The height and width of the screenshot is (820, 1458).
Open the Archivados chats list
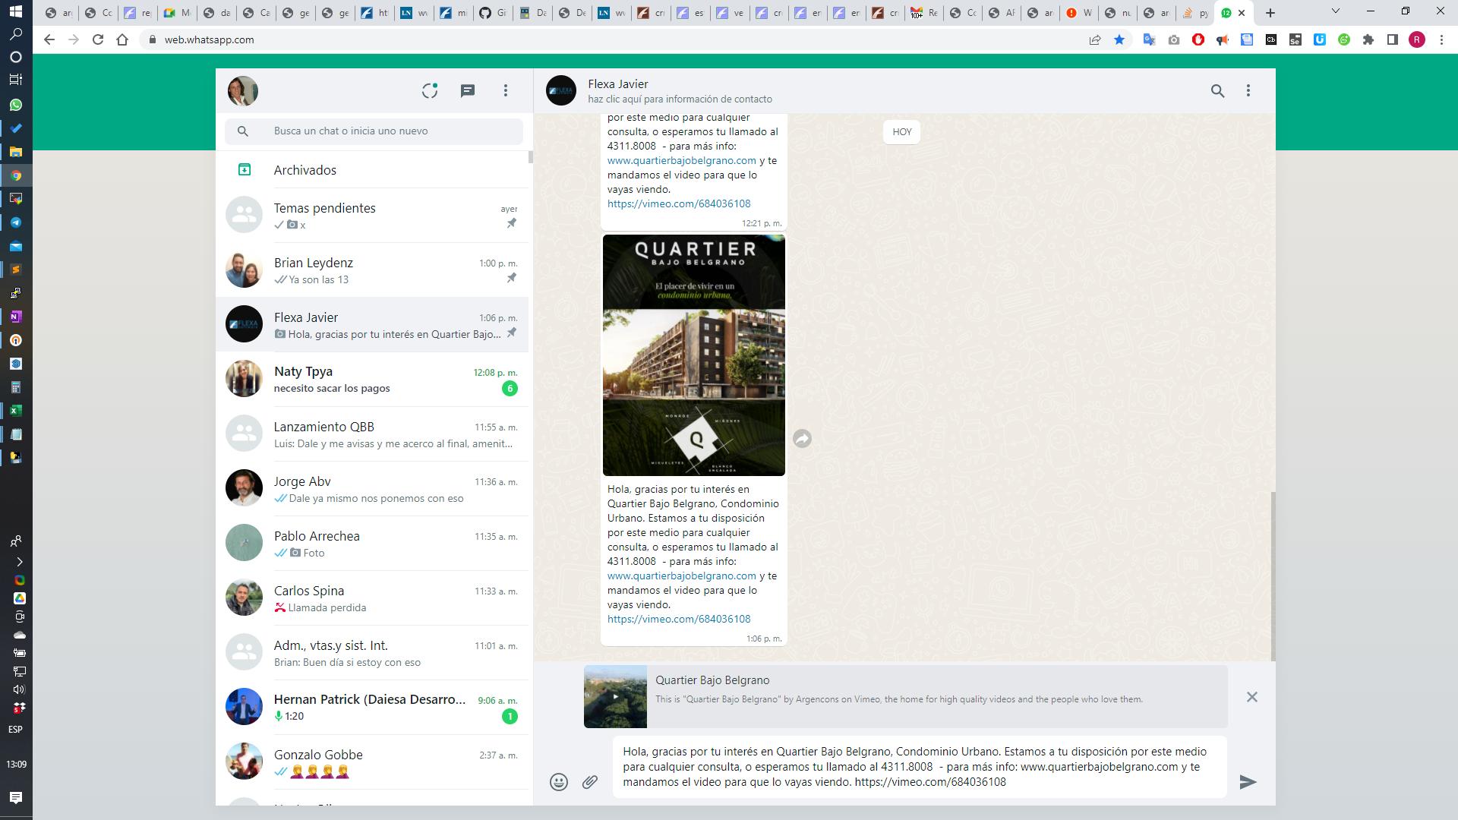(372, 170)
